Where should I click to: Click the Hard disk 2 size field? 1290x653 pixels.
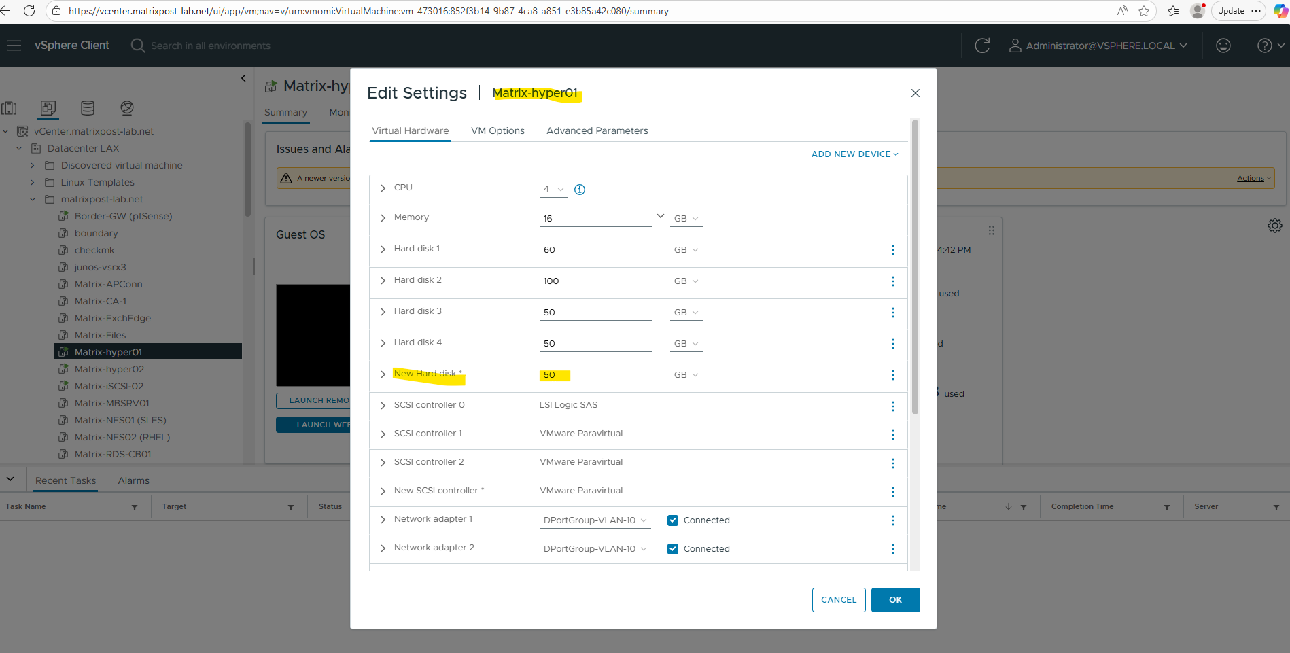pos(596,281)
